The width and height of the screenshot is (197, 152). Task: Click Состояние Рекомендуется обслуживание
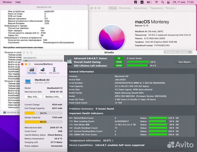[x=41, y=43]
